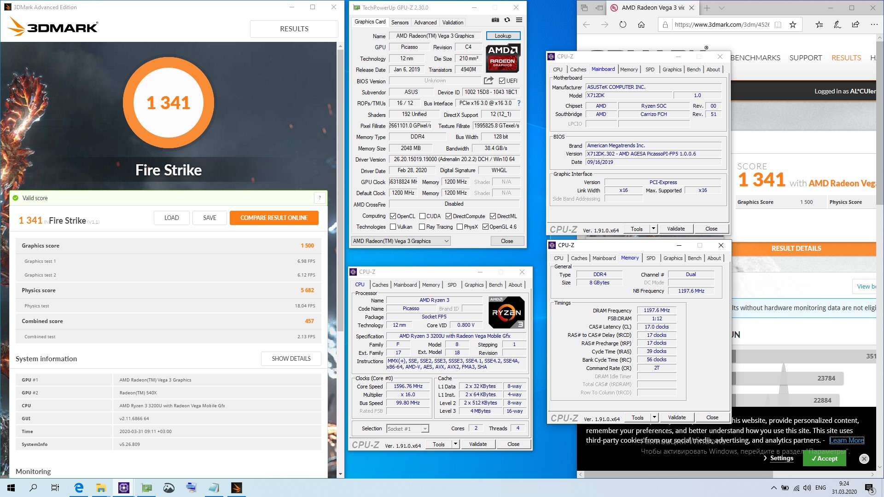Toggle DirectML checkbox
The image size is (884, 497).
pyautogui.click(x=493, y=216)
